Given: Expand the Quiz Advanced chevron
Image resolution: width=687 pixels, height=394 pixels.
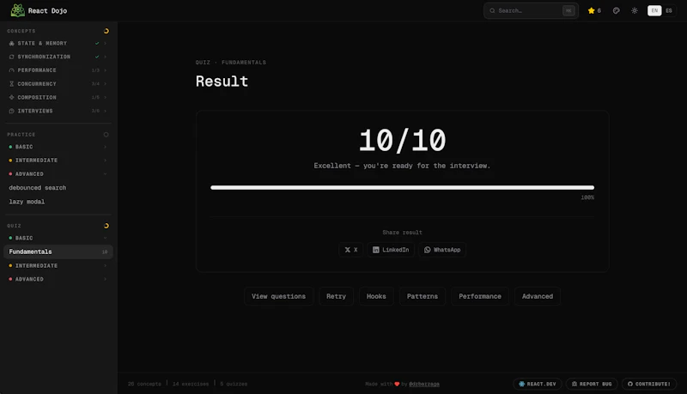Looking at the screenshot, I should point(105,279).
